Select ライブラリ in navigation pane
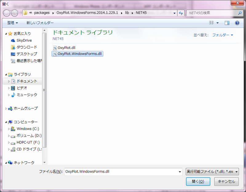This screenshot has height=192, width=246. click(22, 74)
